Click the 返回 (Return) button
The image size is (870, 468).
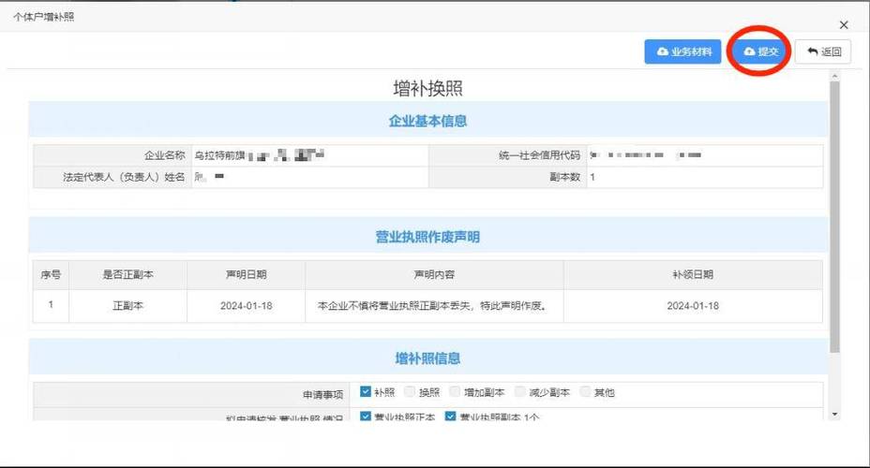pos(823,52)
